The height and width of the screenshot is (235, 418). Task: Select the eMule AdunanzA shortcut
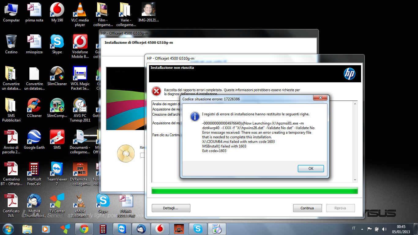(80, 206)
